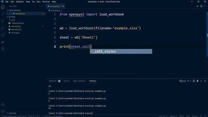Viewport: 208px width, 117px height.
Task: Open example.py in B-EXCEL file tree
Action: tap(16, 26)
